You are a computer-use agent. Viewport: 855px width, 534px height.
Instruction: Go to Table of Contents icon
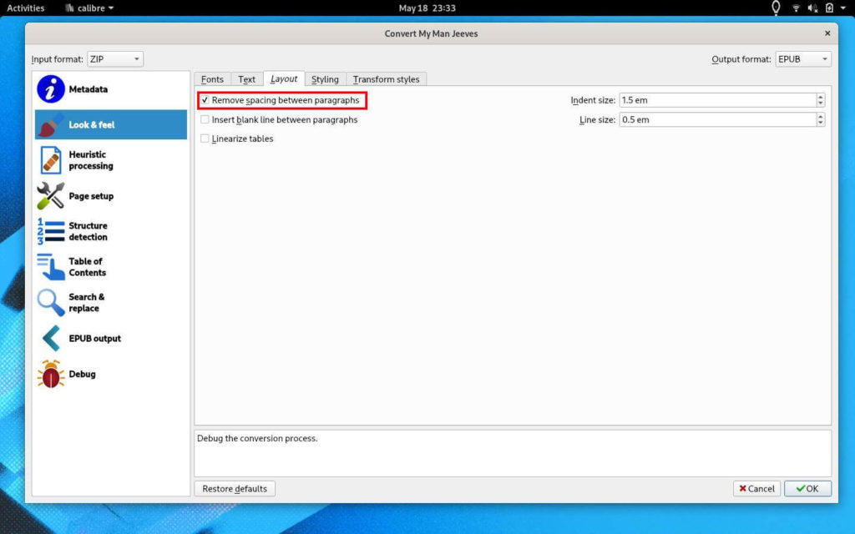coord(51,267)
